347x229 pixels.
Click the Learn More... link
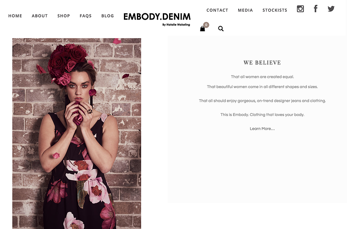[262, 128]
